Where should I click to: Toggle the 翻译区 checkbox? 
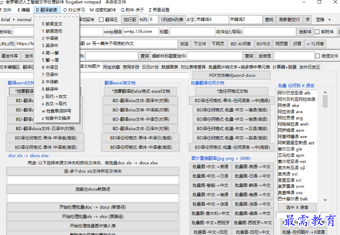pos(101,20)
